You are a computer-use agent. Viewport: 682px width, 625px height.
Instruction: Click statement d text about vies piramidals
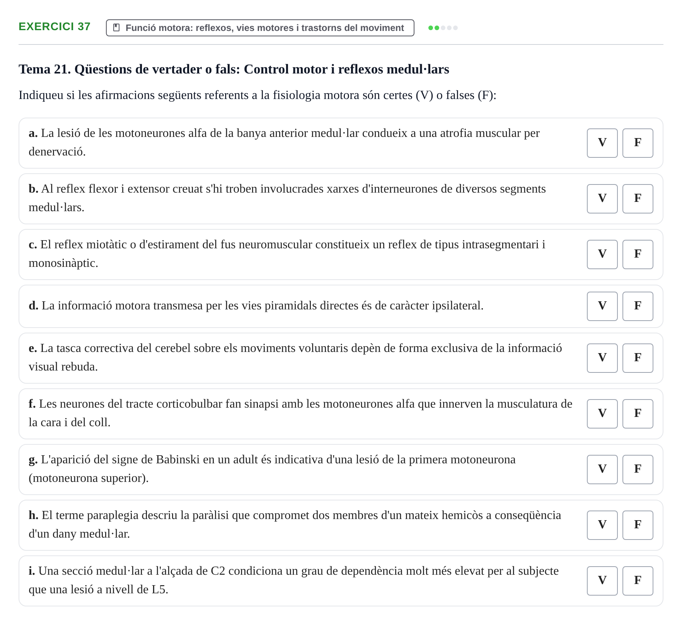click(x=256, y=306)
